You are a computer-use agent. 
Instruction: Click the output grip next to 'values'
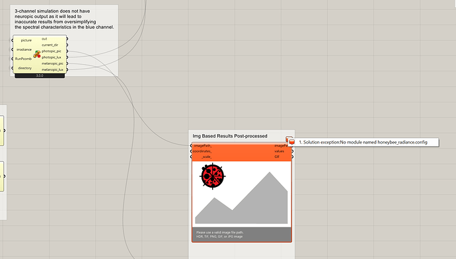point(292,151)
